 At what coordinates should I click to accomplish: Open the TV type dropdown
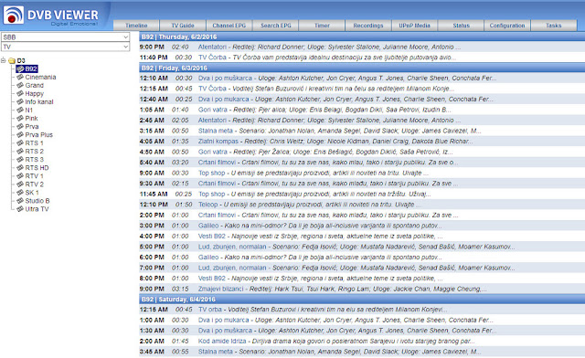point(65,47)
